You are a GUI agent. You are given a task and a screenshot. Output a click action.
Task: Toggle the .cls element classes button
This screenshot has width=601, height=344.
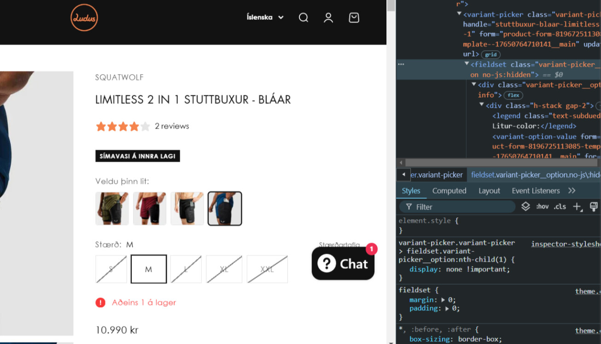pos(560,207)
